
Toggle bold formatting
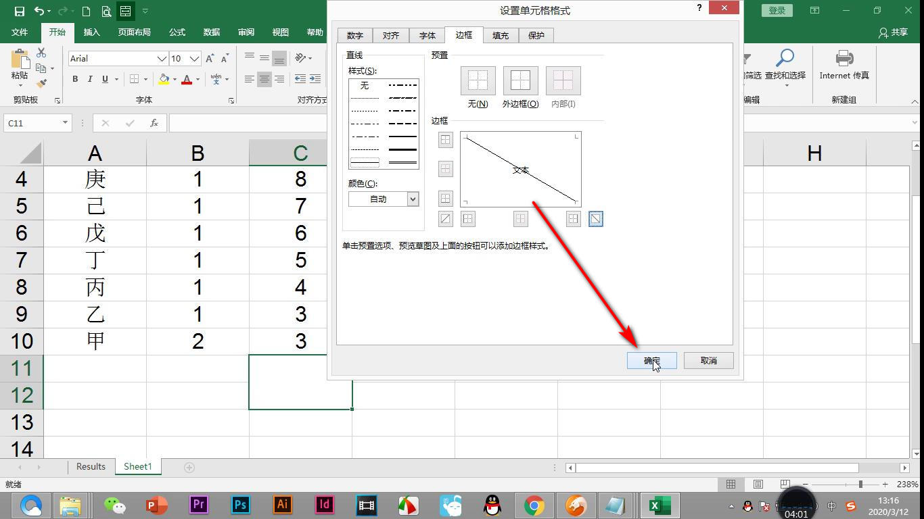point(74,79)
